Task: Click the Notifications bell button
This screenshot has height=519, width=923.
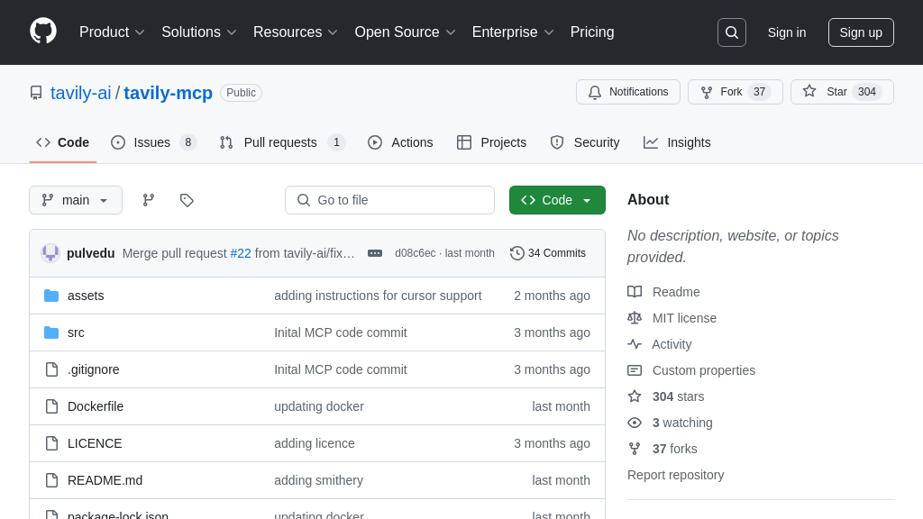Action: coord(628,92)
